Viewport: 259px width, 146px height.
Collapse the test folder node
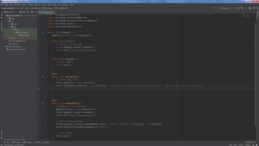point(10,27)
